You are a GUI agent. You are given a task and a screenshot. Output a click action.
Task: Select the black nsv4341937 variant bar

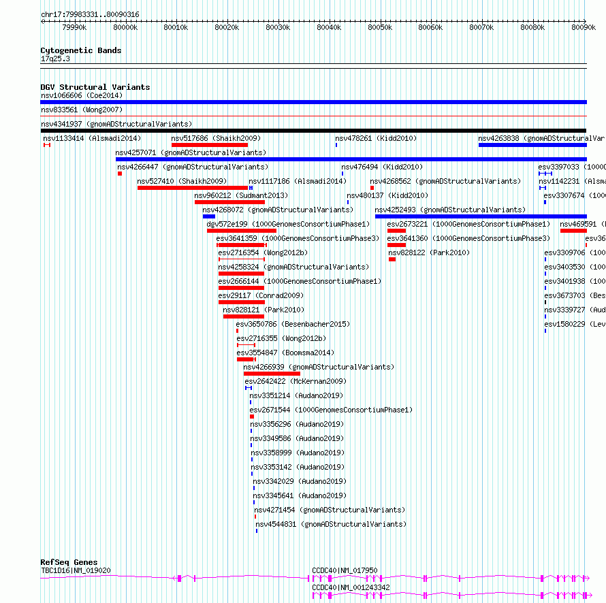(313, 131)
